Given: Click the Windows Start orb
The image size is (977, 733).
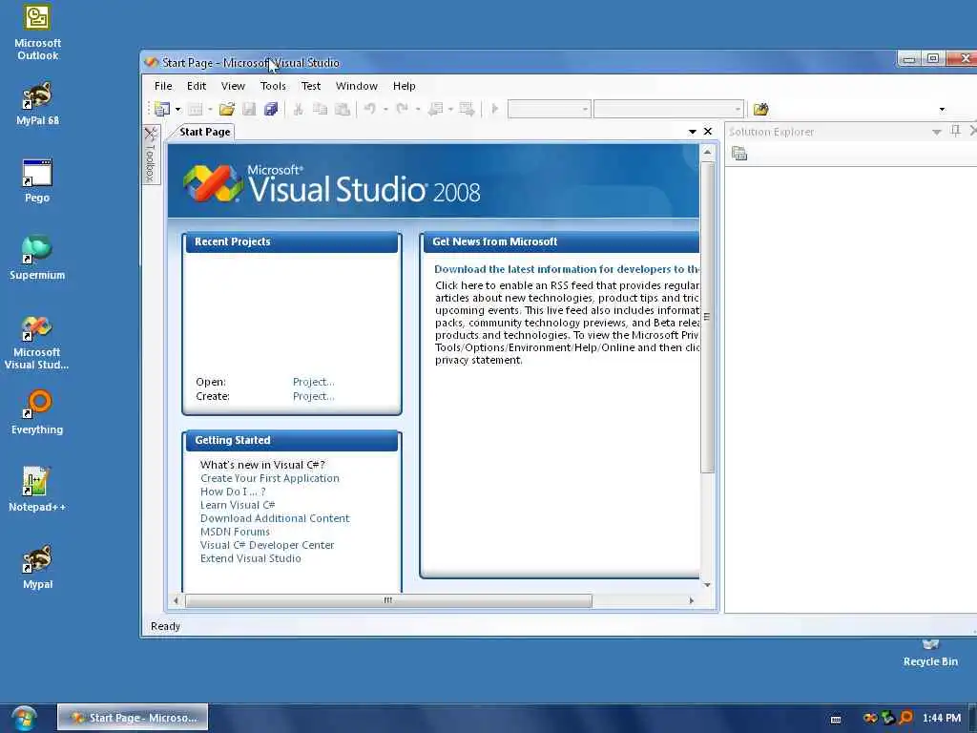Looking at the screenshot, I should (x=24, y=718).
